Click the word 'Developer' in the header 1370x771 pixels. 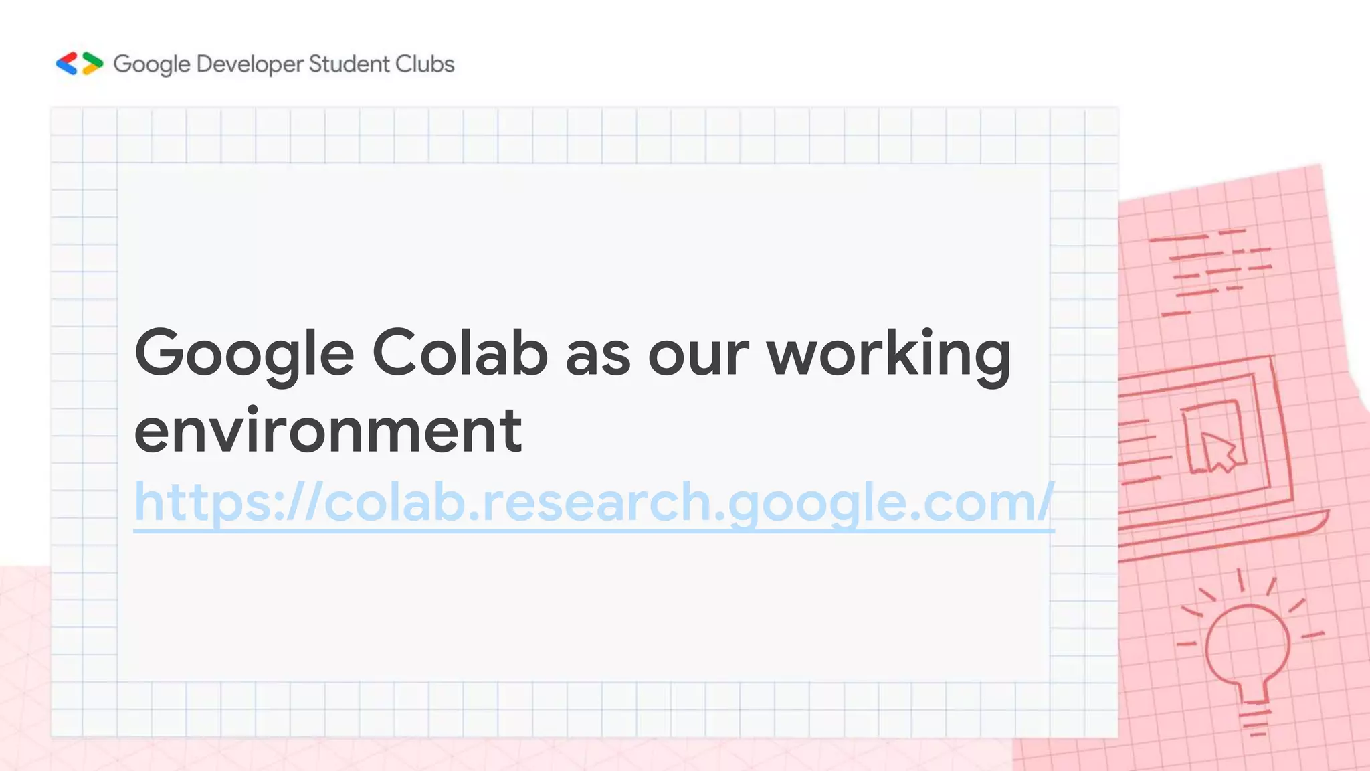coord(250,64)
